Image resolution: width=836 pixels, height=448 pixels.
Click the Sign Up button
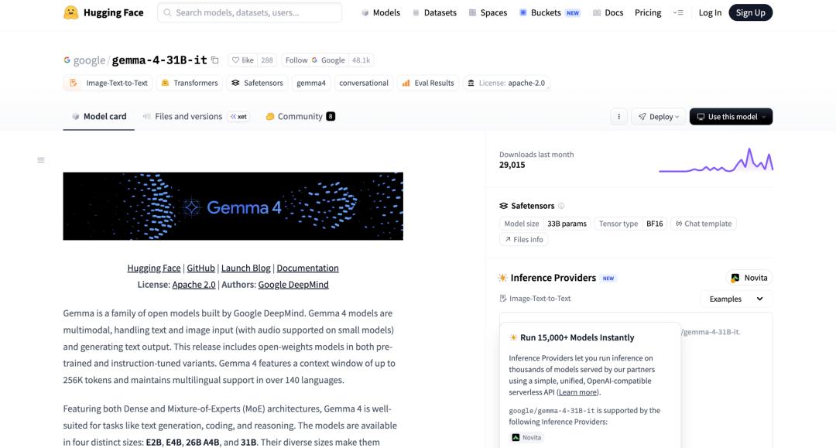[x=749, y=12]
